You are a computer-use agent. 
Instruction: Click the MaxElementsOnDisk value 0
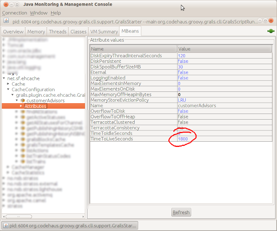[x=179, y=89]
